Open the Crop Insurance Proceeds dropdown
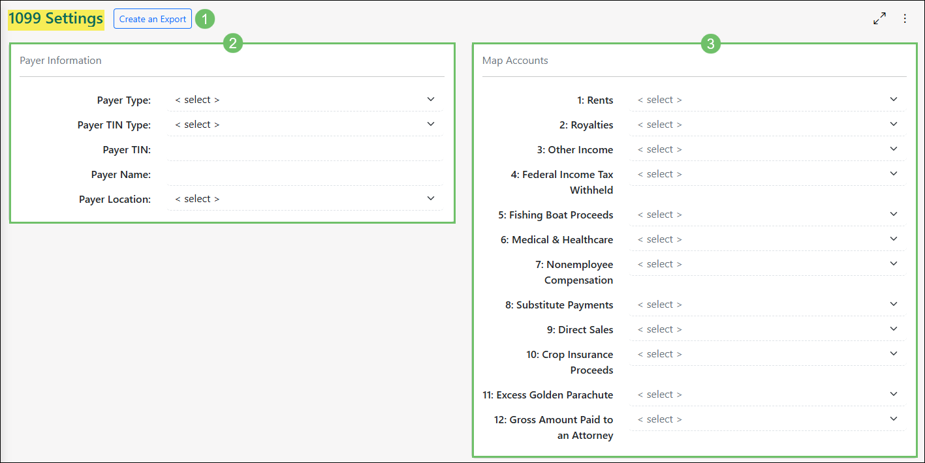The width and height of the screenshot is (925, 463). [x=767, y=354]
